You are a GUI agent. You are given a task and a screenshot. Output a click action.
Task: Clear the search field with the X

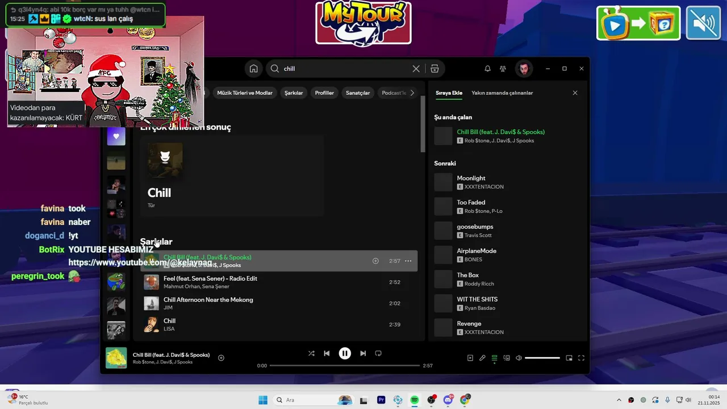point(416,69)
